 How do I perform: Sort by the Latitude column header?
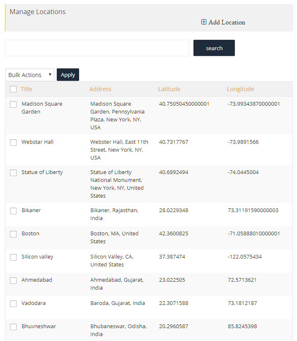pos(169,89)
